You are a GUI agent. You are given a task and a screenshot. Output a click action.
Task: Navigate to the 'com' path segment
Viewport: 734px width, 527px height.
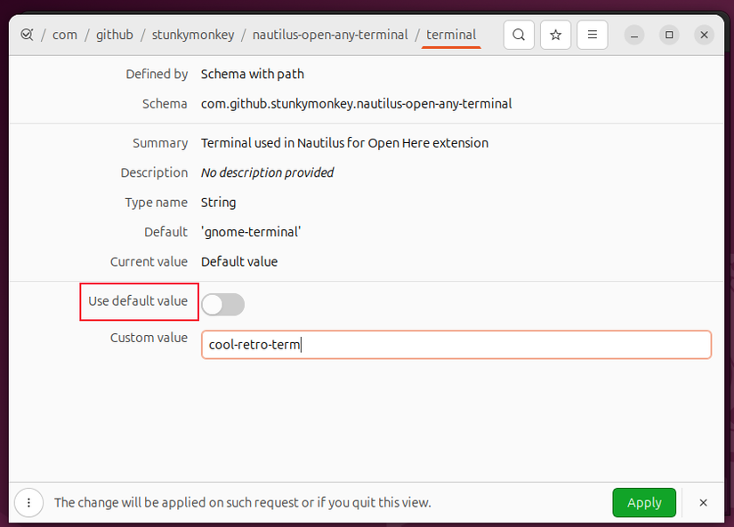pyautogui.click(x=65, y=35)
